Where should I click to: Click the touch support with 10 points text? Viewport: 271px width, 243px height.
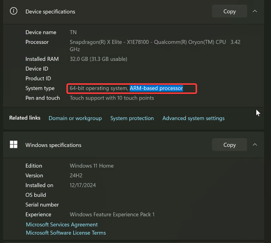point(112,98)
